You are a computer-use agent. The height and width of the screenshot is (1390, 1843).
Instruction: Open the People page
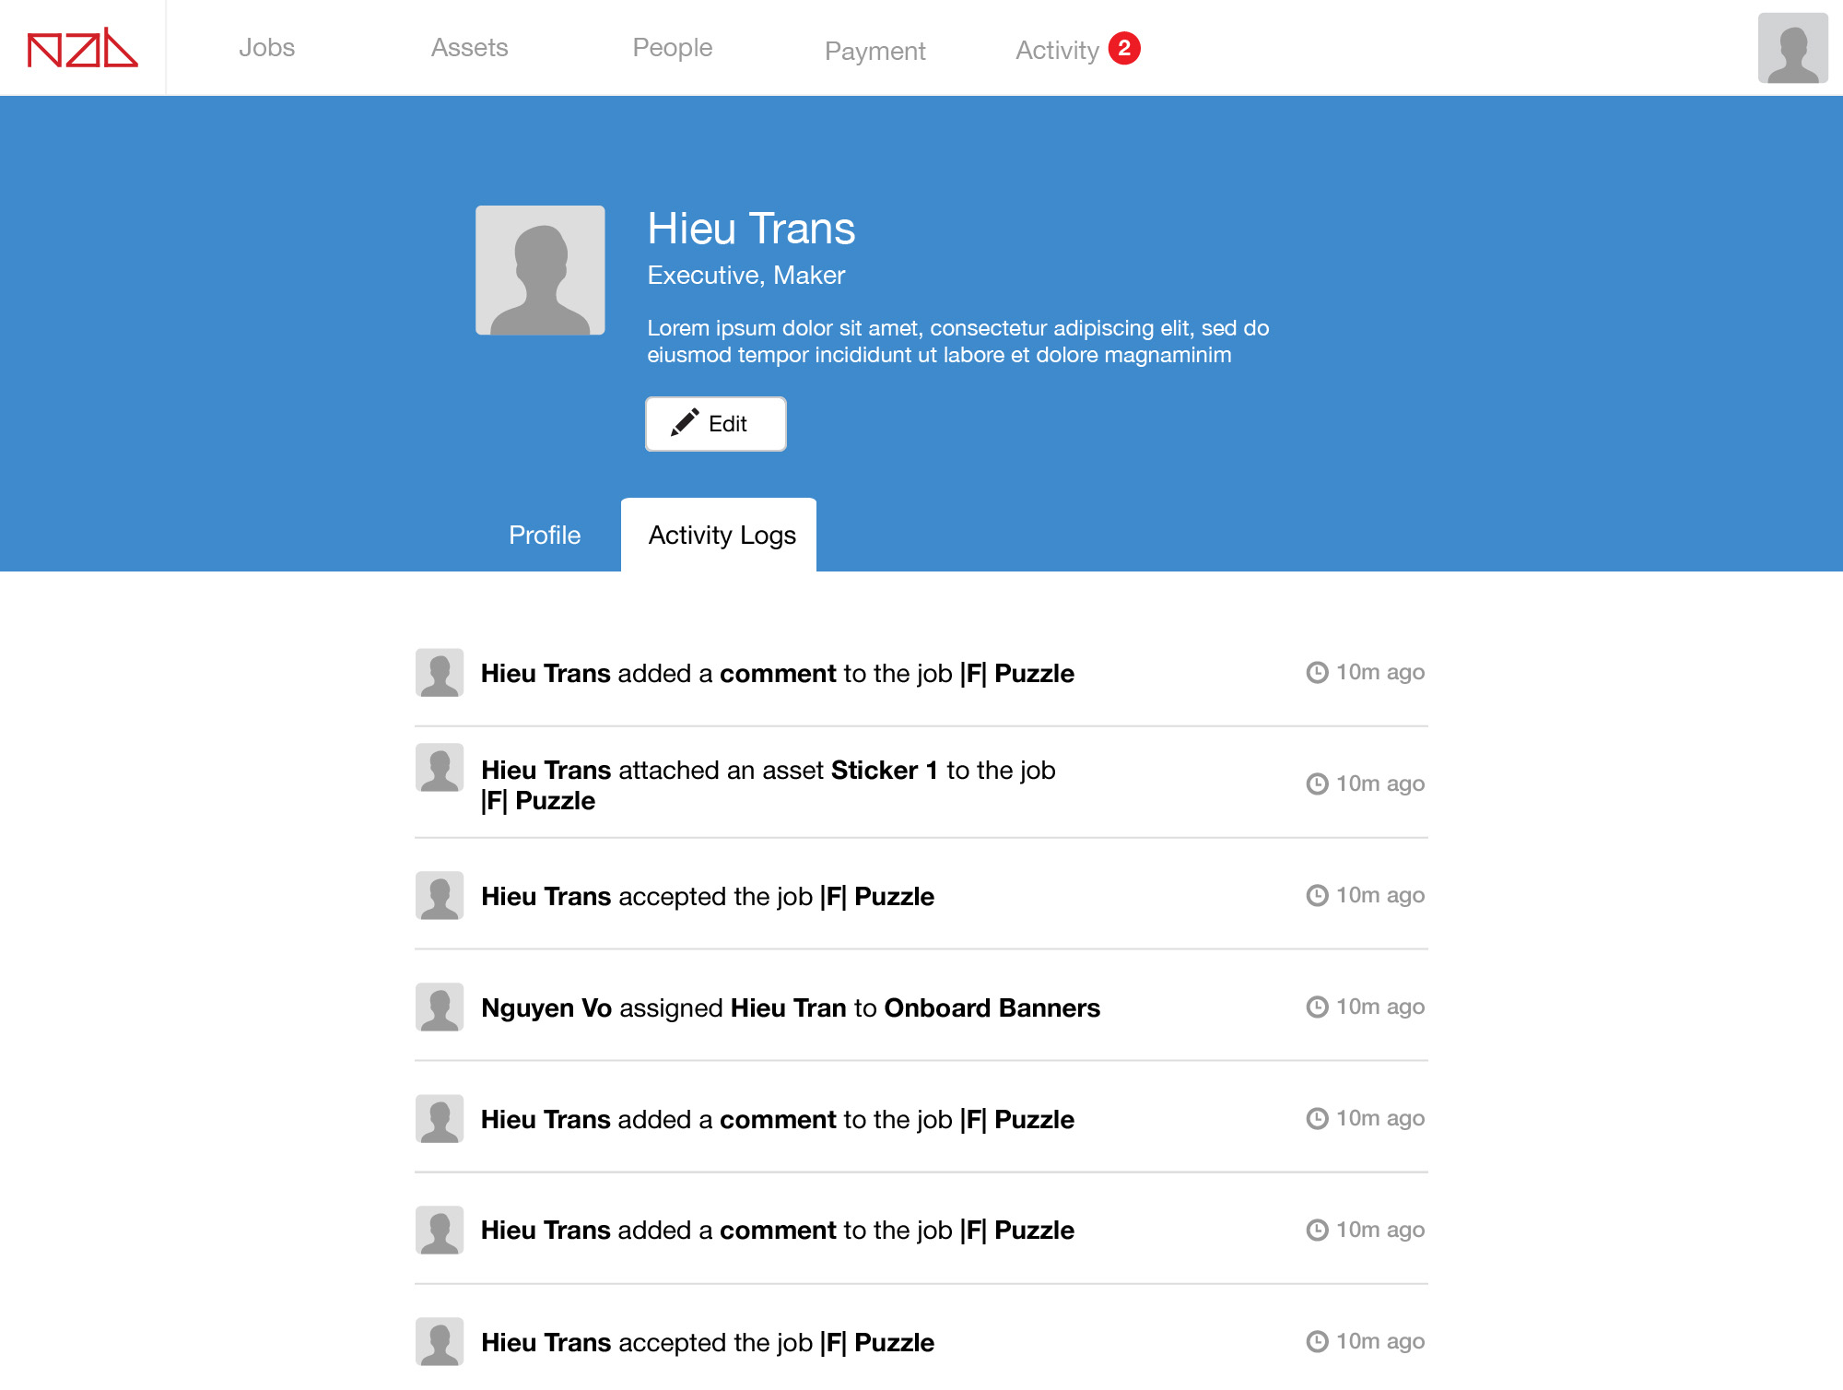tap(672, 48)
